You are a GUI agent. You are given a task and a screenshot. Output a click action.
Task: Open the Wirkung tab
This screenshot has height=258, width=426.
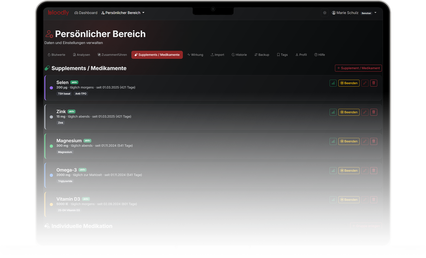click(x=195, y=55)
